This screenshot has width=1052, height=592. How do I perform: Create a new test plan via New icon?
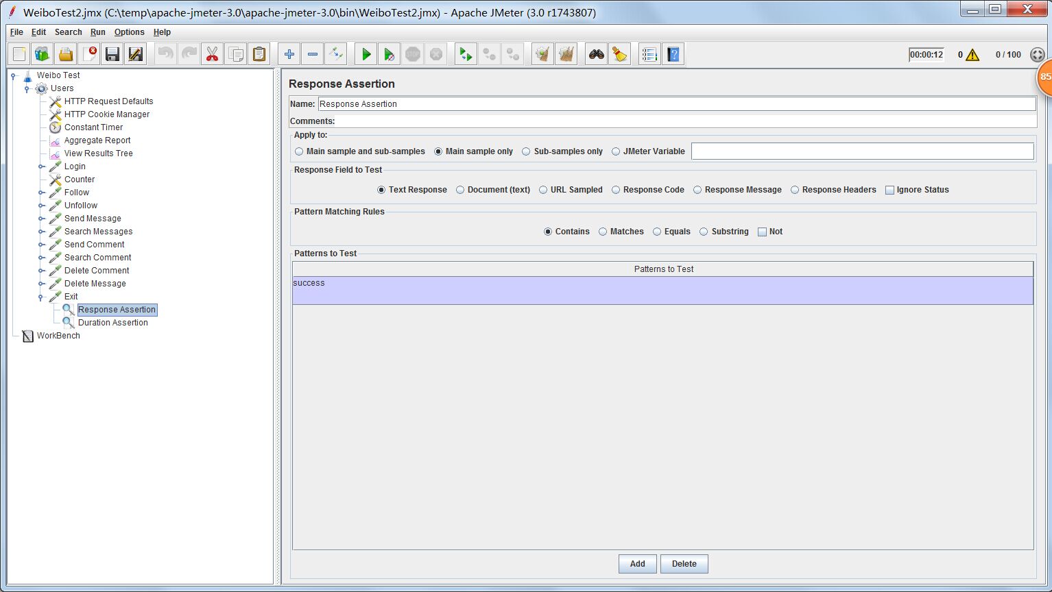tap(19, 54)
